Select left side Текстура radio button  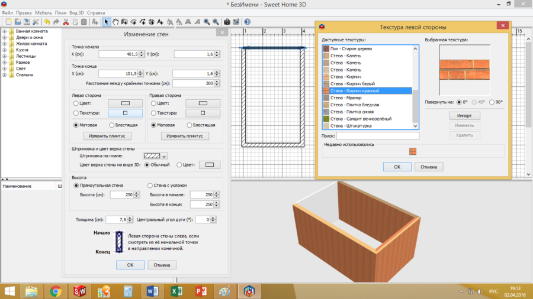pyautogui.click(x=76, y=113)
